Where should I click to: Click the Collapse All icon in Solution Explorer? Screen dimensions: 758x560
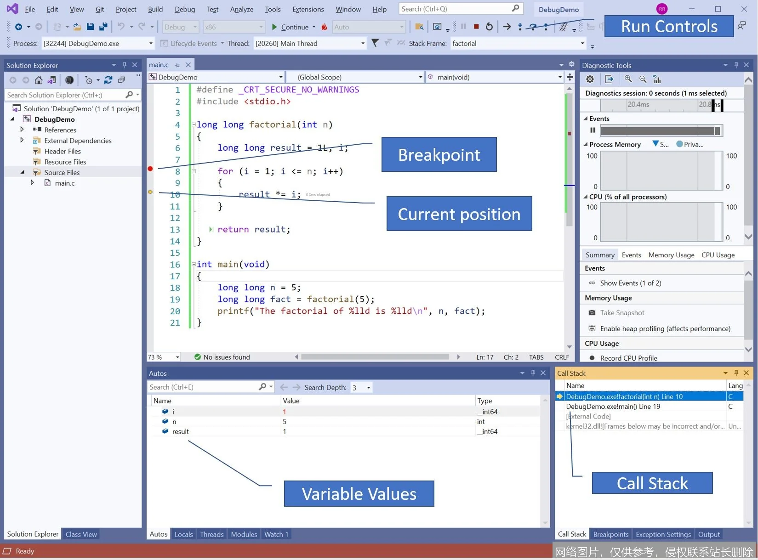[x=121, y=80]
